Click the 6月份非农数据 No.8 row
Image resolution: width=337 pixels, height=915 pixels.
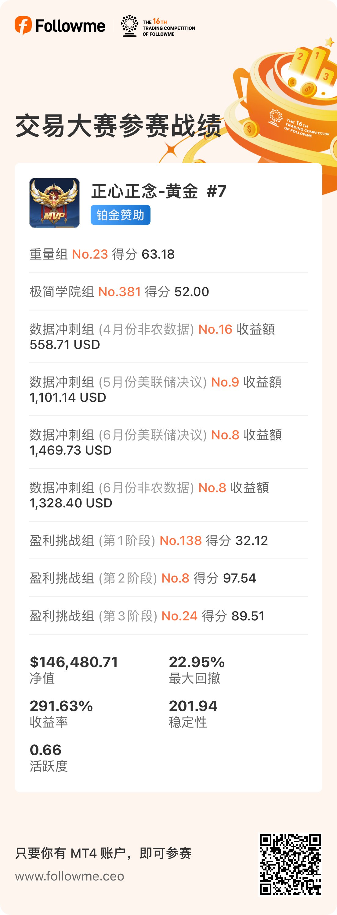point(168,495)
